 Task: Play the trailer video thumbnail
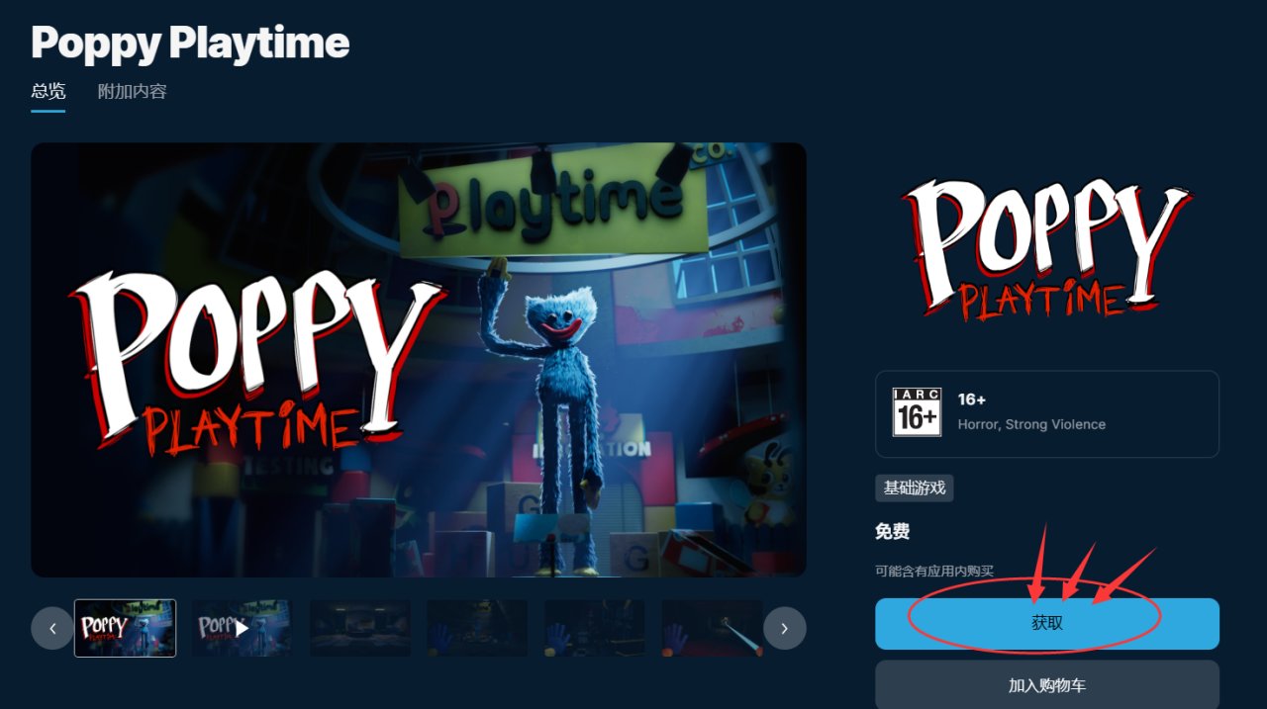pyautogui.click(x=243, y=628)
